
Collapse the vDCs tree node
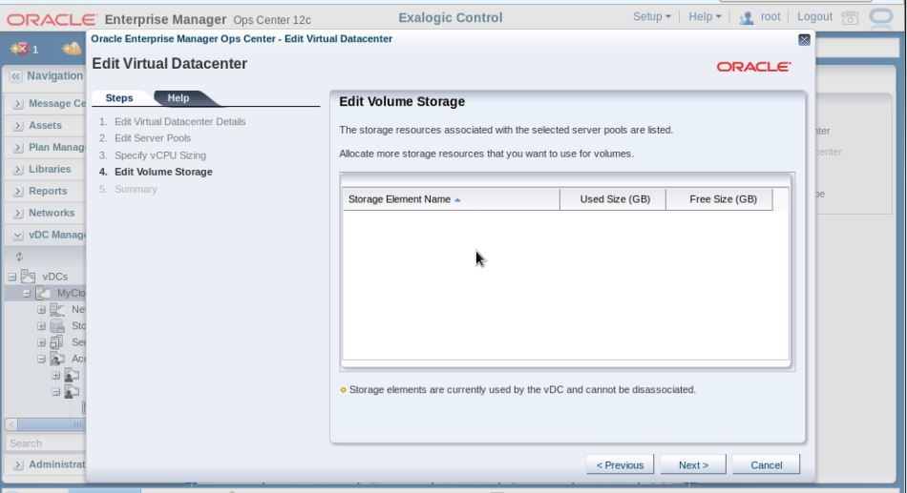coord(12,277)
